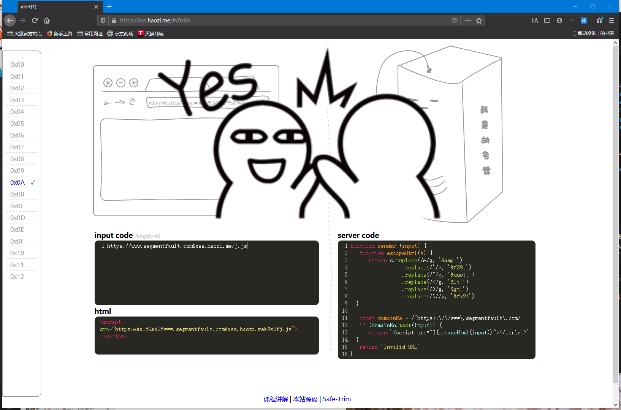
Task: Open 天猫商城 bookmark
Action: [x=150, y=33]
